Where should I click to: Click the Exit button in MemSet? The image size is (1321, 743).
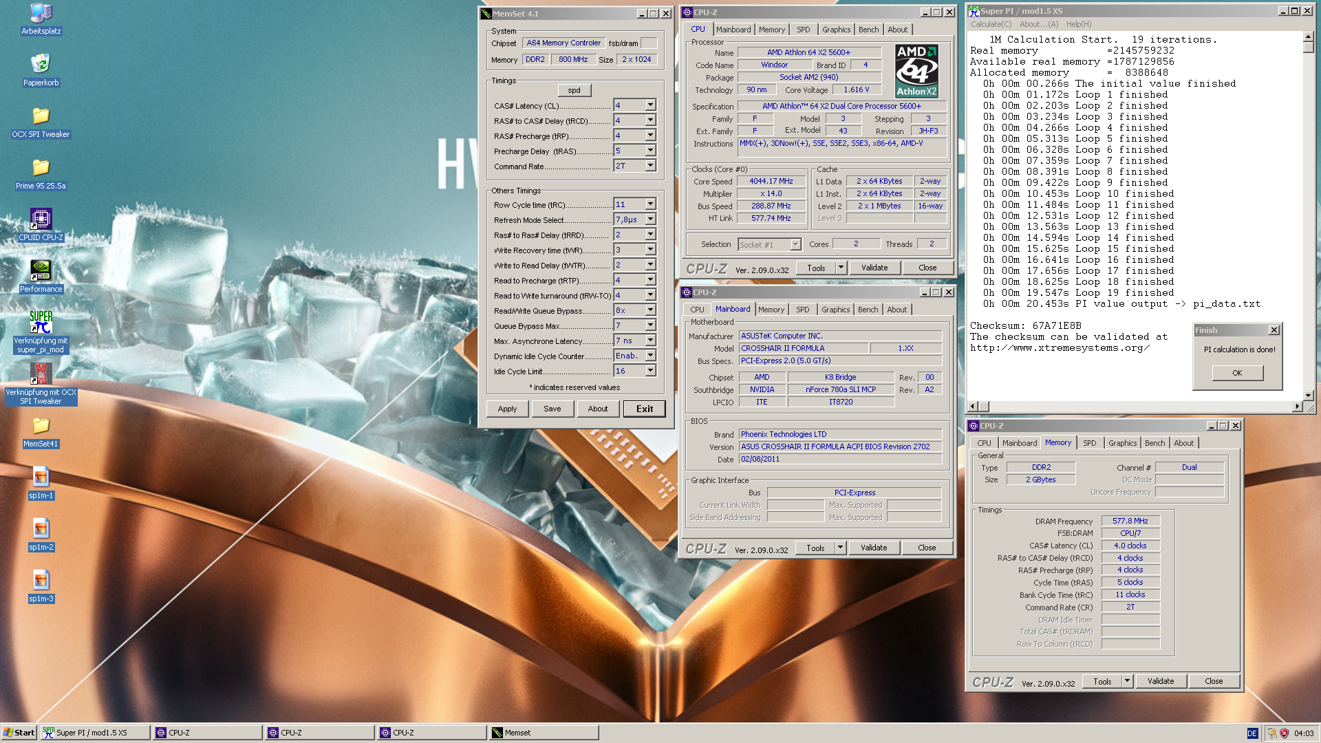(644, 409)
